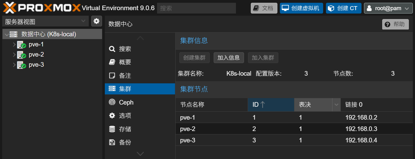Click the book icon for 概要
This screenshot has height=159, width=415.
112,62
